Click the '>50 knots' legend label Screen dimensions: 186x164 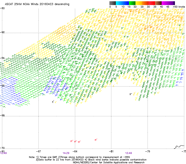point(179,7)
